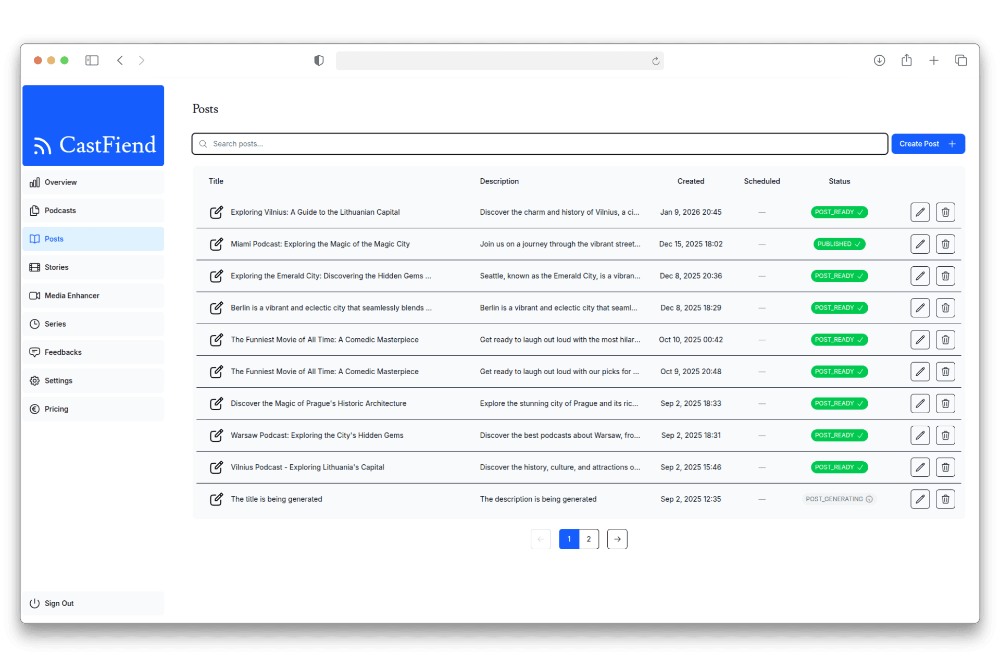Click the privacy shield icon
This screenshot has height=667, width=1000.
319,60
